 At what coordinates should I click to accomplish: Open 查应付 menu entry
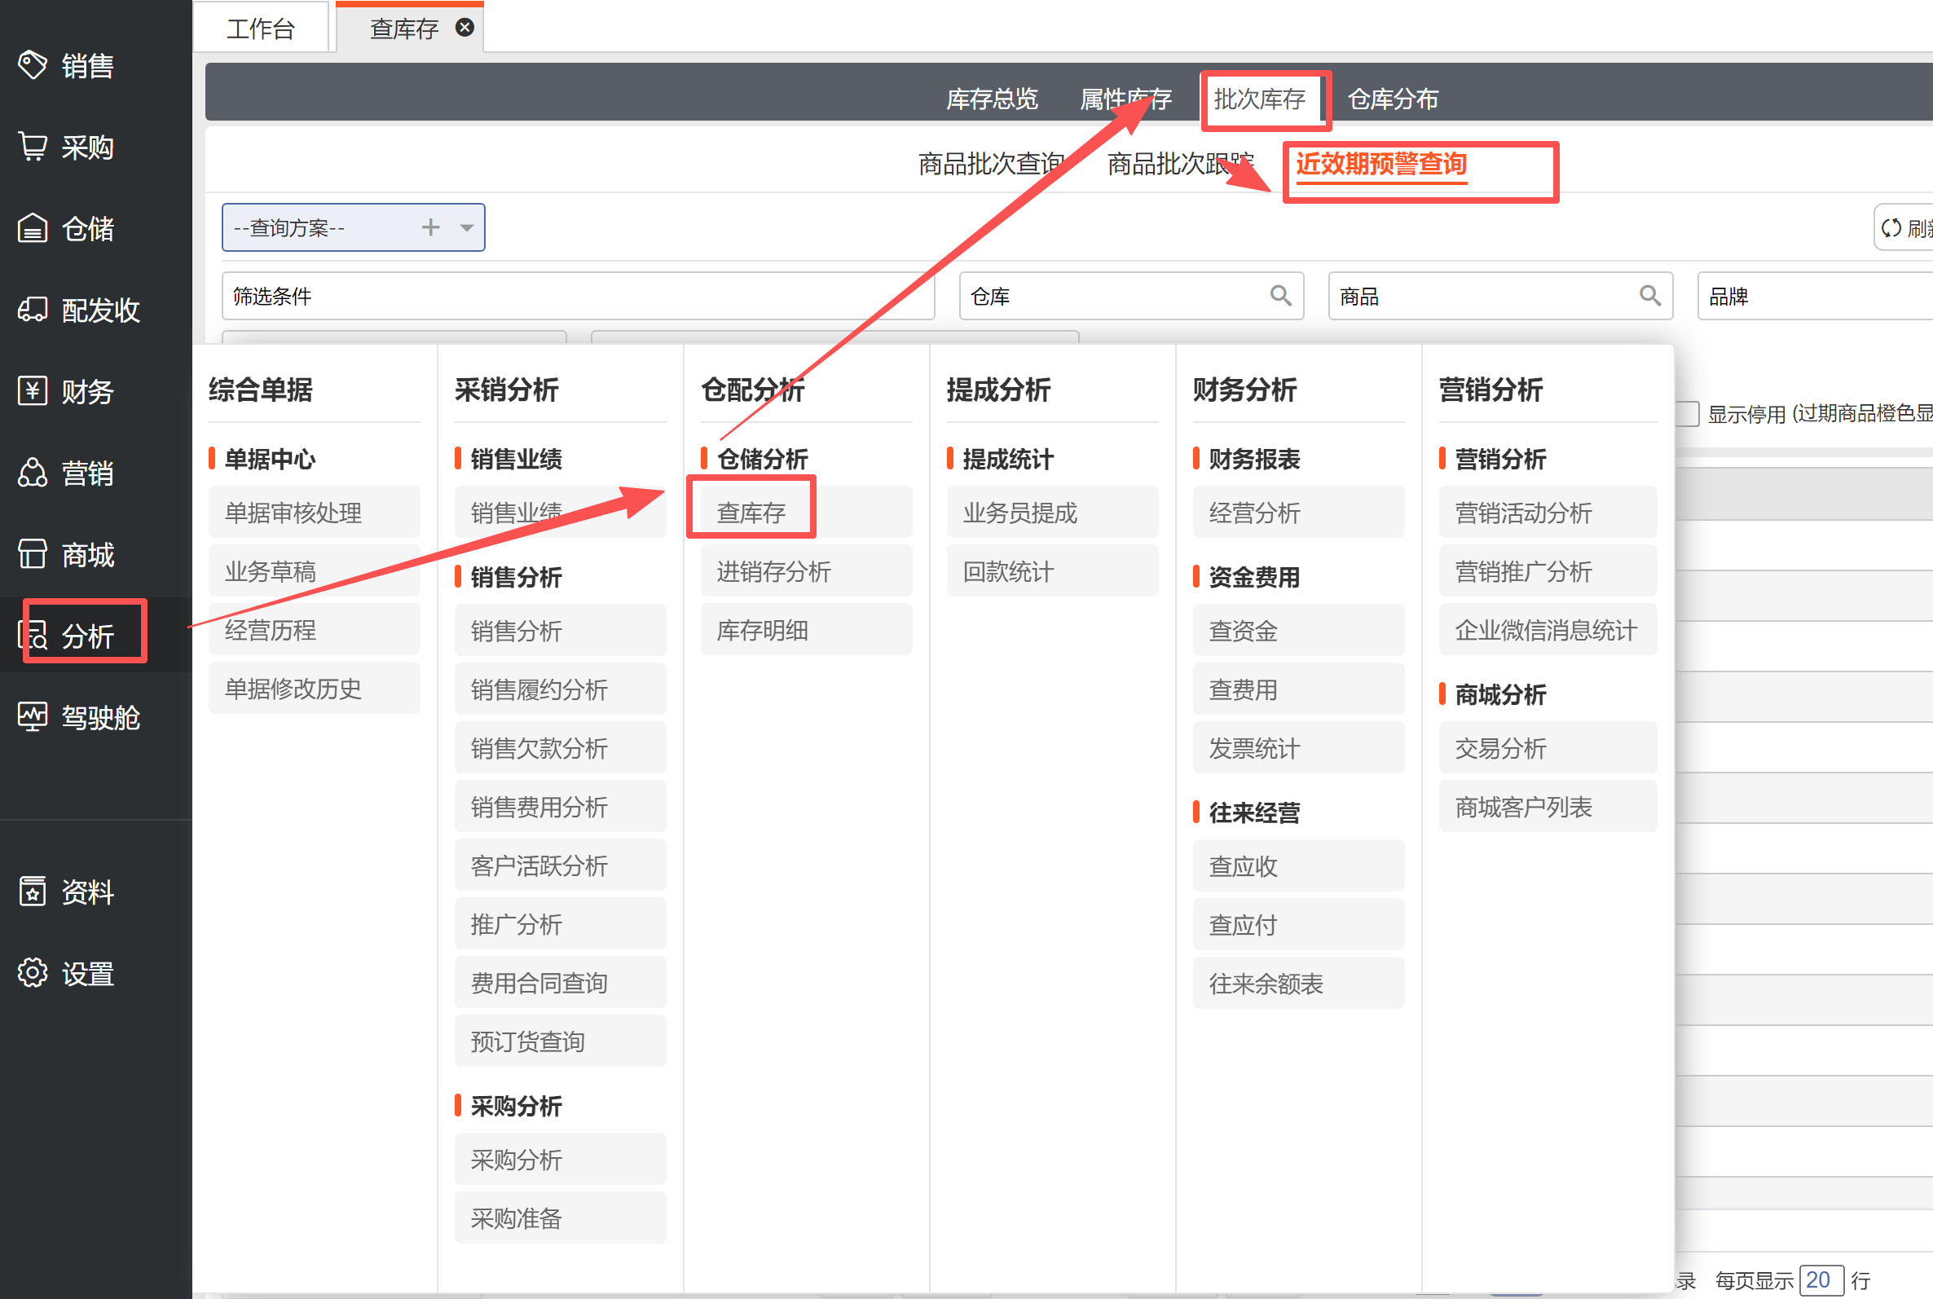click(1299, 925)
